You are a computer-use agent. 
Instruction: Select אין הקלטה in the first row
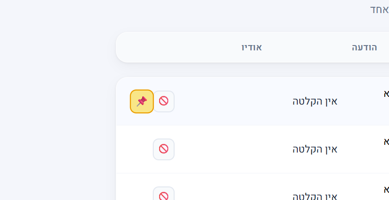coord(315,101)
